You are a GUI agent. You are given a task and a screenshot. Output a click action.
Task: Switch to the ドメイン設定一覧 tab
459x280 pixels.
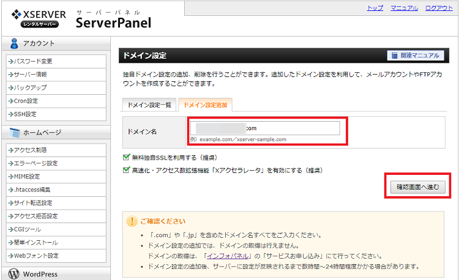[x=149, y=105]
